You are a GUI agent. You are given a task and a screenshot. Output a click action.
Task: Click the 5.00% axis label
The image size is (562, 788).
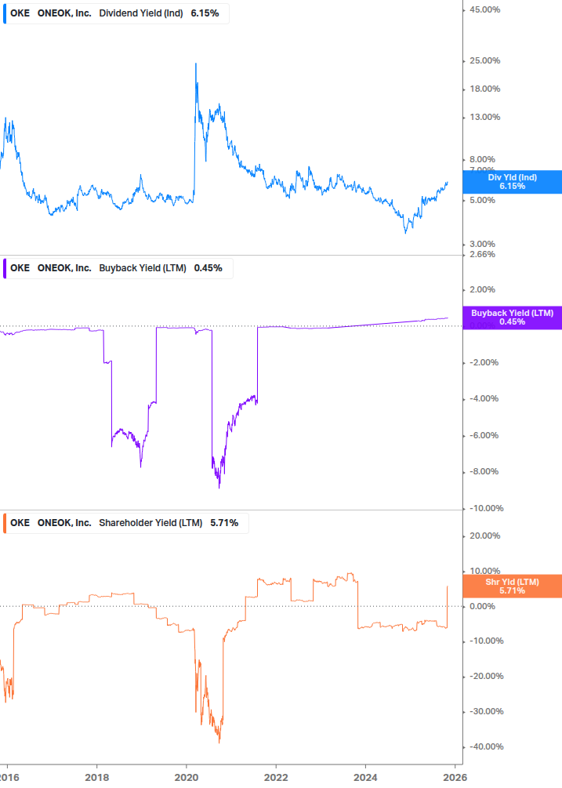point(482,200)
